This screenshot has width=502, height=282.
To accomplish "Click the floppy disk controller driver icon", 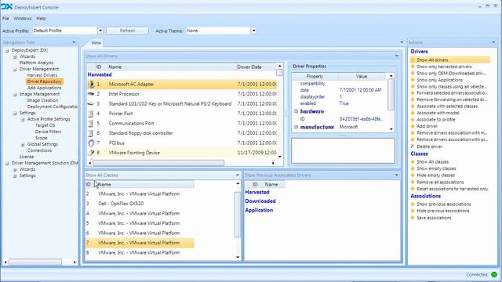I will coord(91,133).
